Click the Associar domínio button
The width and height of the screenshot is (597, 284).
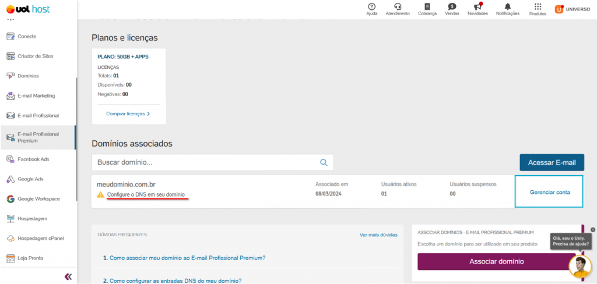(x=497, y=261)
